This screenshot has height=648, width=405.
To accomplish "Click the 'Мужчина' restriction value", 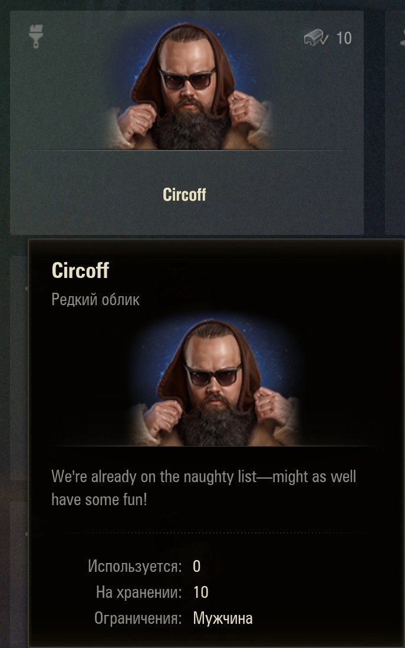I will pos(222,618).
